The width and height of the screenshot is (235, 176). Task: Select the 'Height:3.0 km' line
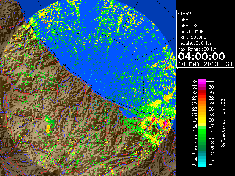(194, 43)
